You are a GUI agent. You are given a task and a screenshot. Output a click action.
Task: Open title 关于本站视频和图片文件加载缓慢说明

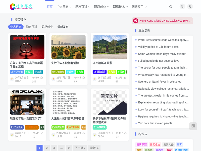pyautogui.click(x=109, y=120)
